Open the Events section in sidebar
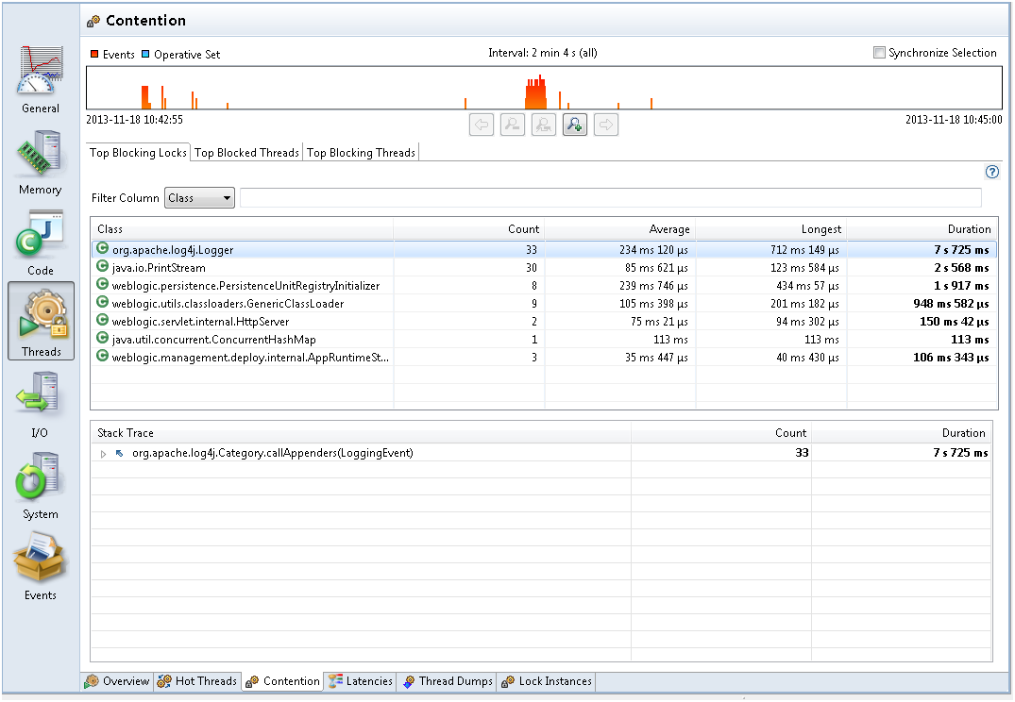The width and height of the screenshot is (1015, 702). point(41,565)
